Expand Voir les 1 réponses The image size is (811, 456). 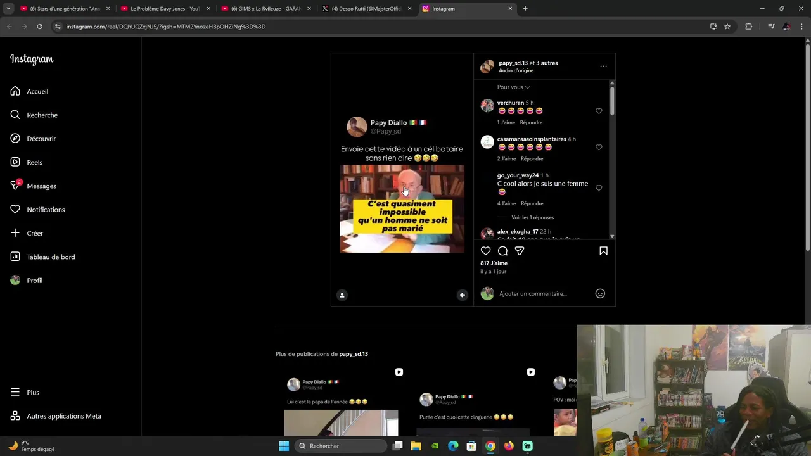pos(532,217)
